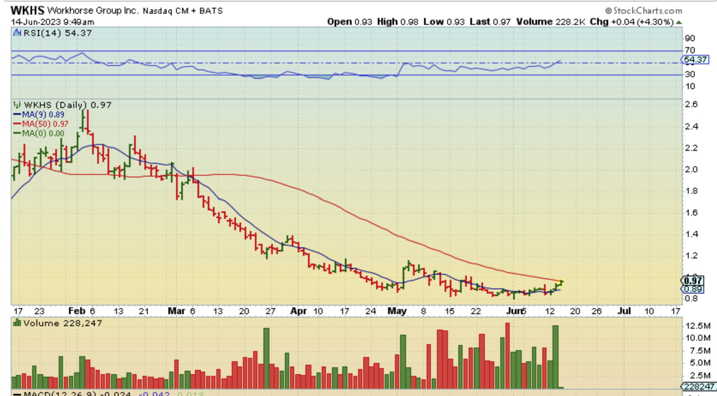The height and width of the screenshot is (396, 717).
Task: Click the boxed 0.89 MA tag on price axis
Action: [x=693, y=289]
